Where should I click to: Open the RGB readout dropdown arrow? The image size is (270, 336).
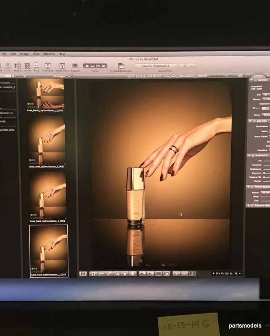pyautogui.click(x=240, y=274)
